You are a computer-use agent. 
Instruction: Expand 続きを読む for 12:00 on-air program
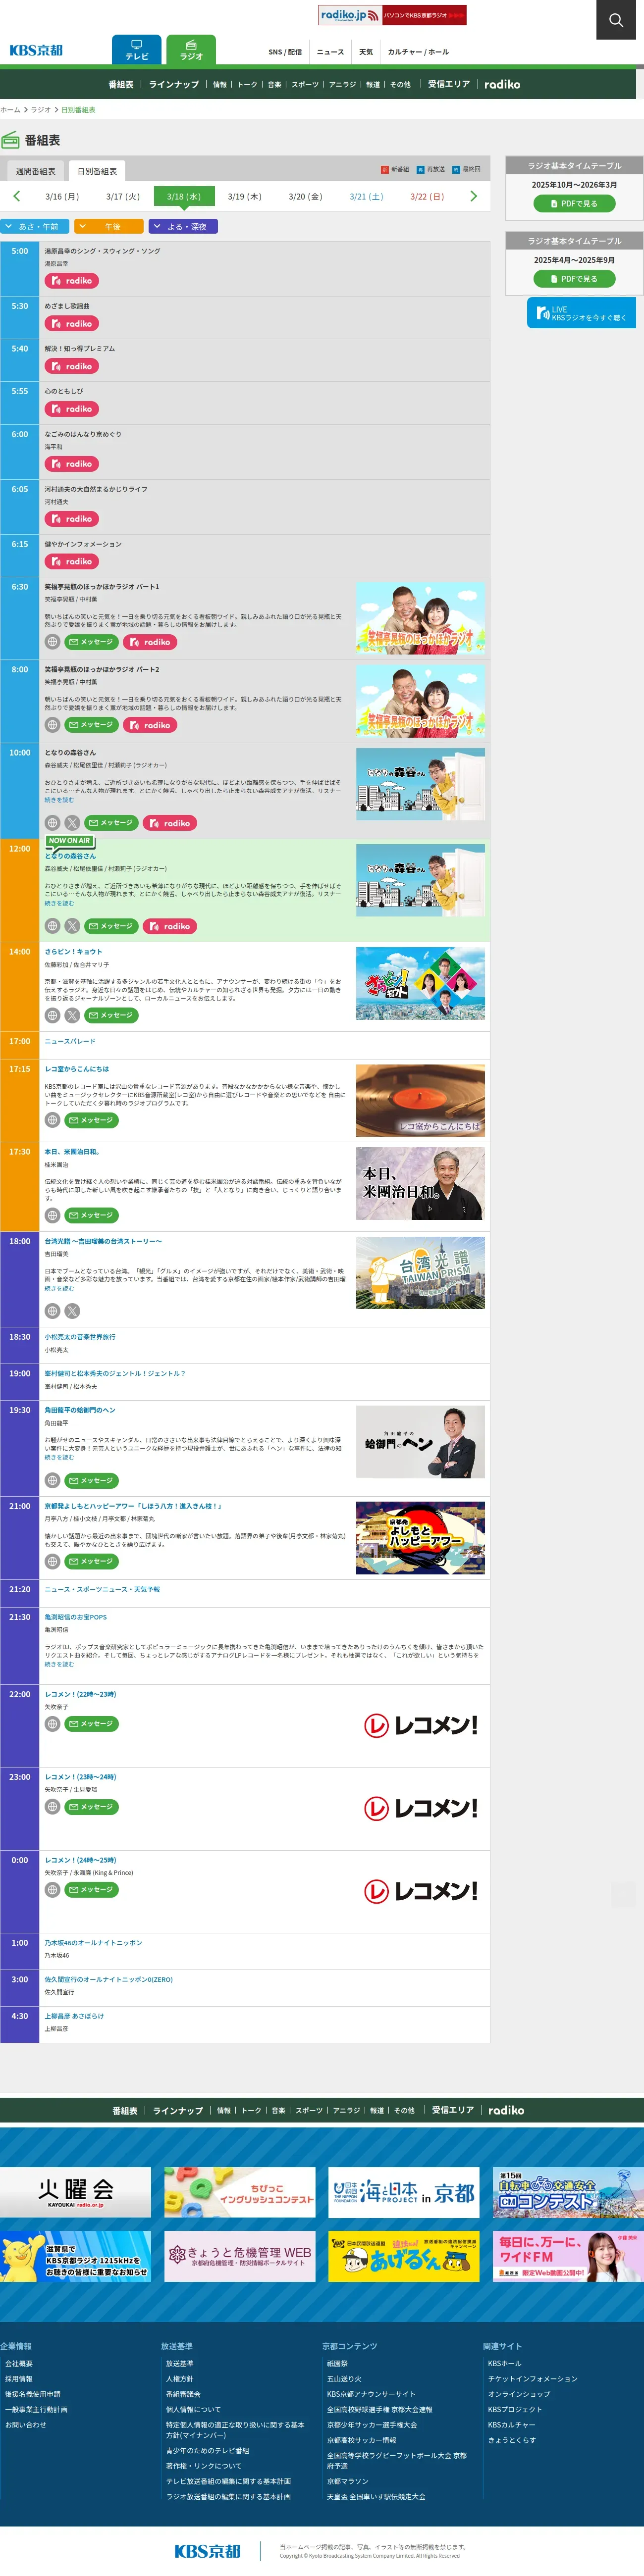pyautogui.click(x=59, y=903)
